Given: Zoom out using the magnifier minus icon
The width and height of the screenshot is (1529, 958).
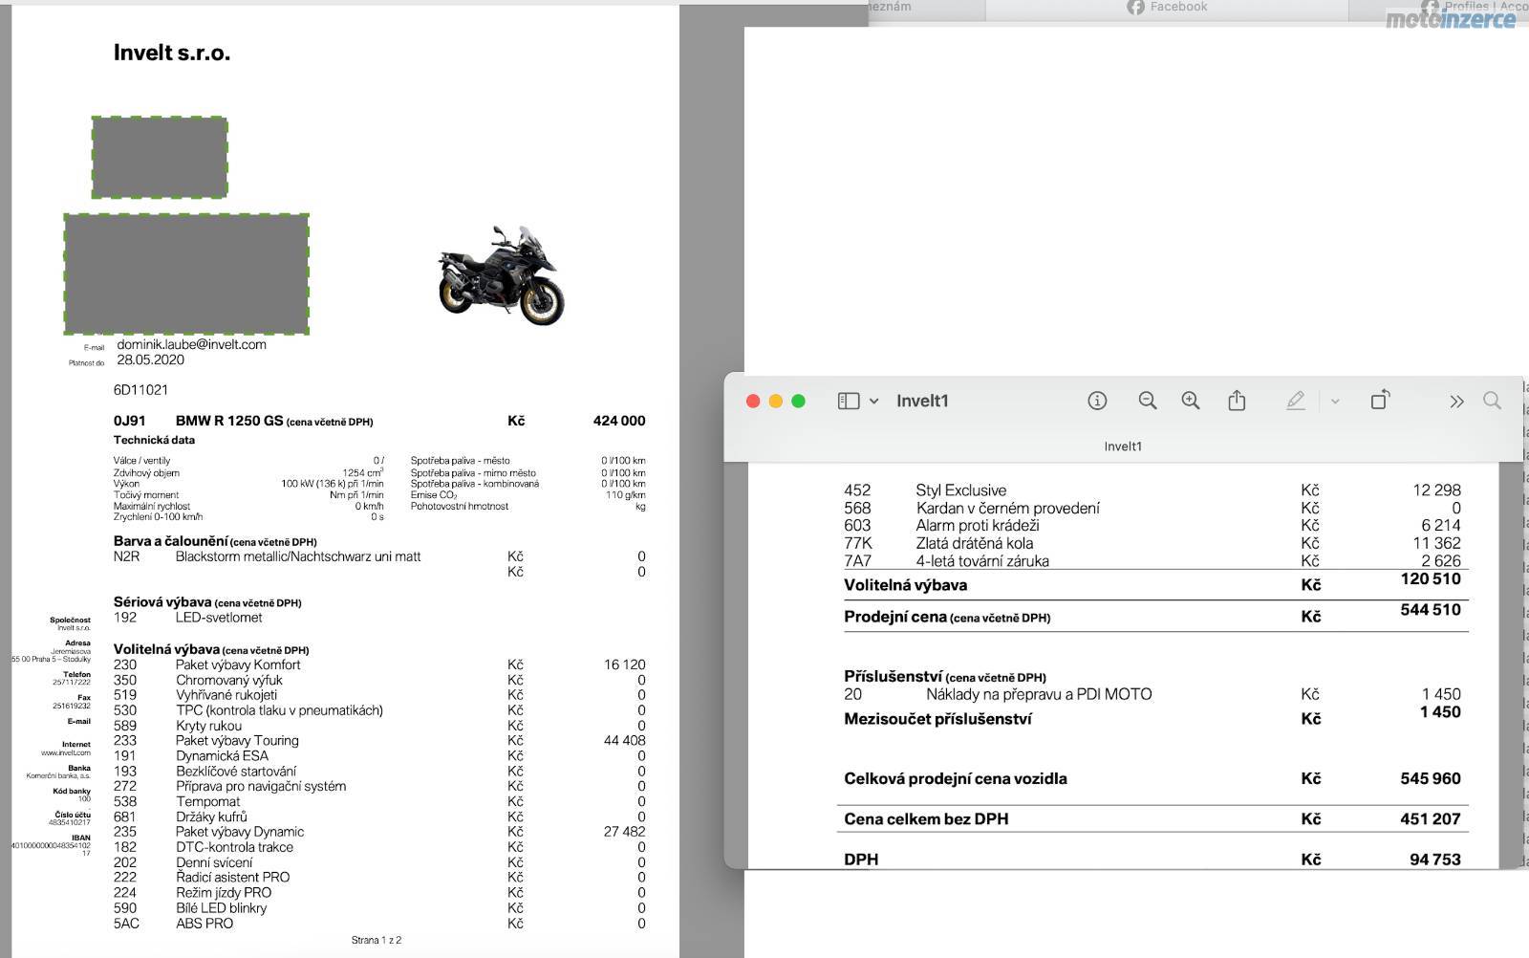Looking at the screenshot, I should [1148, 401].
